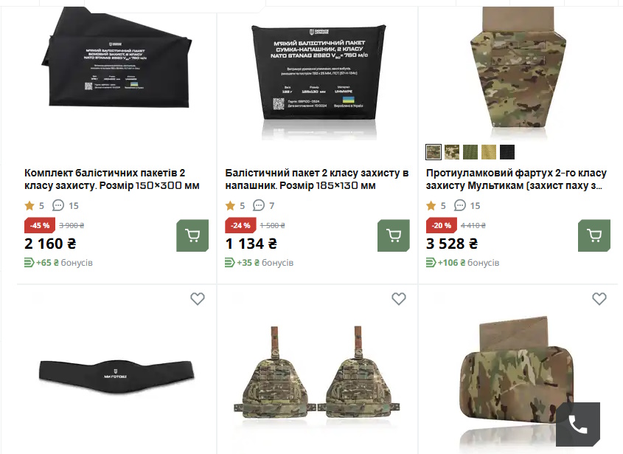Select the first Multicam color swatch
Viewport: 623px width, 454px height.
tap(434, 152)
